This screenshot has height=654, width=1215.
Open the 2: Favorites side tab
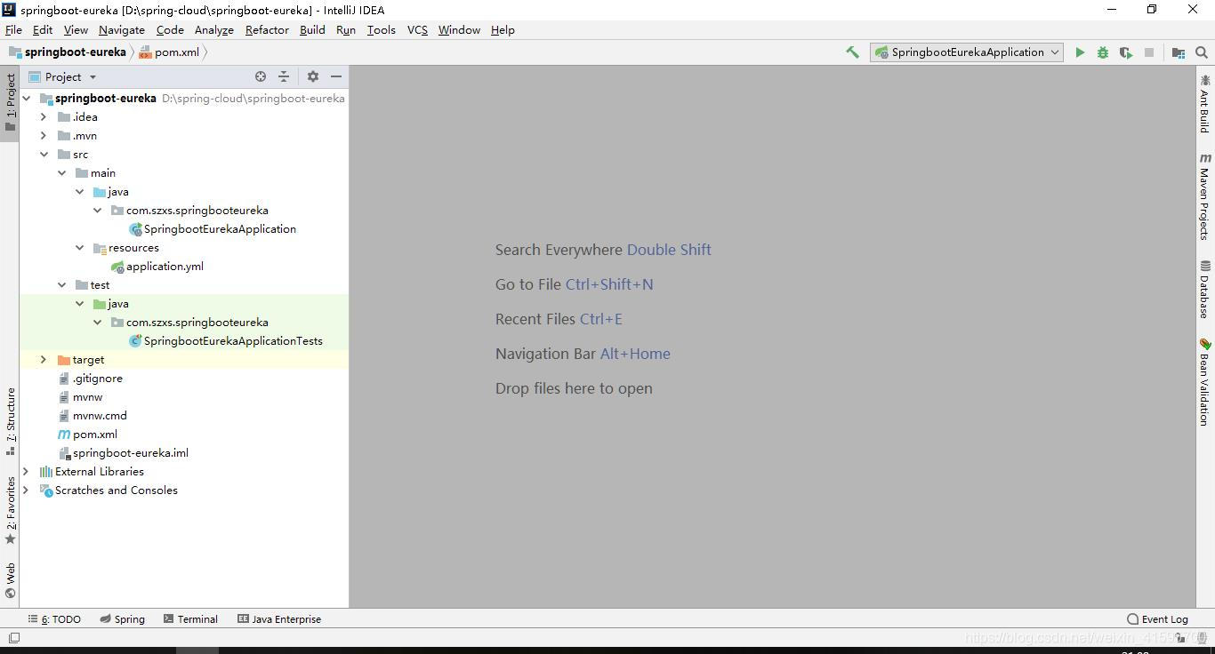pyautogui.click(x=10, y=511)
